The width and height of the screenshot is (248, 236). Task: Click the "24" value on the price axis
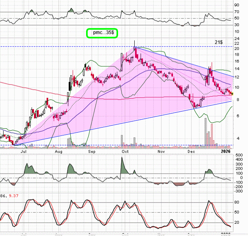pyautogui.click(x=237, y=39)
